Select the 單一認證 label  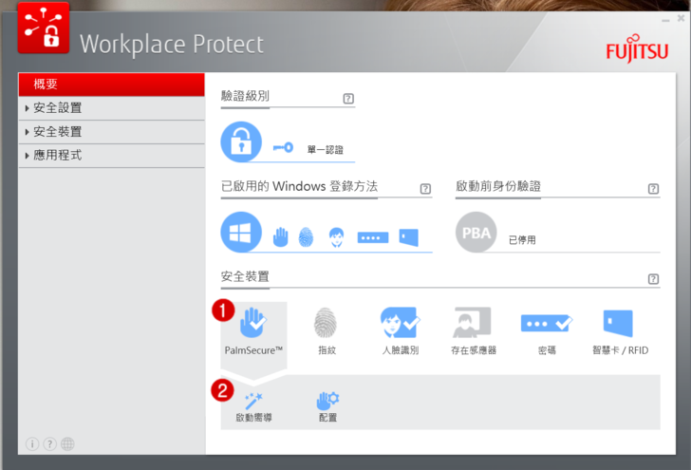pos(326,150)
